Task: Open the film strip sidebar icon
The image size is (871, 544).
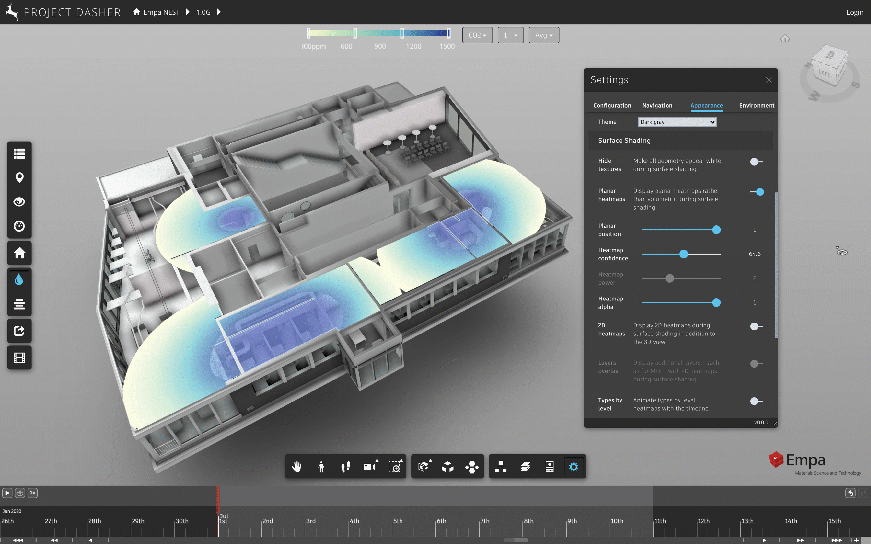Action: (19, 357)
